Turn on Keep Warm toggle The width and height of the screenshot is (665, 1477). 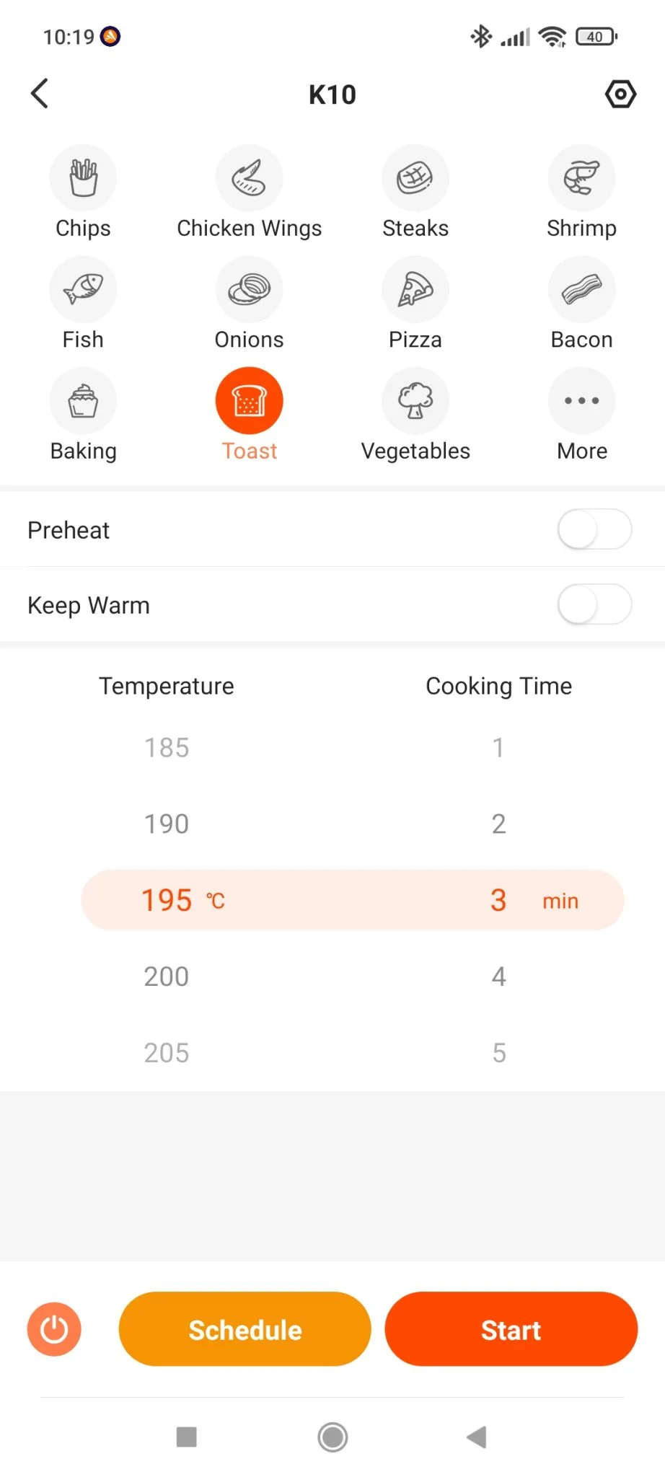tap(594, 604)
